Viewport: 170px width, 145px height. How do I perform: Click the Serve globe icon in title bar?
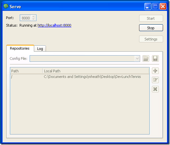pos(6,6)
